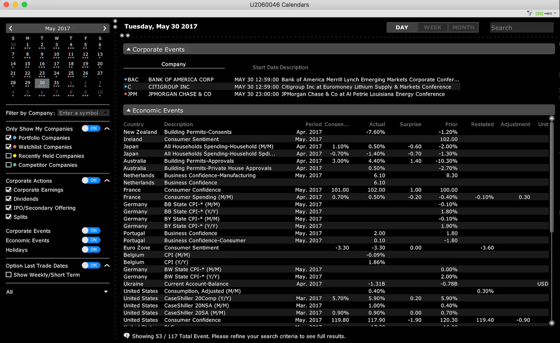Switch to MONTH view
560x343 pixels.
pos(463,27)
